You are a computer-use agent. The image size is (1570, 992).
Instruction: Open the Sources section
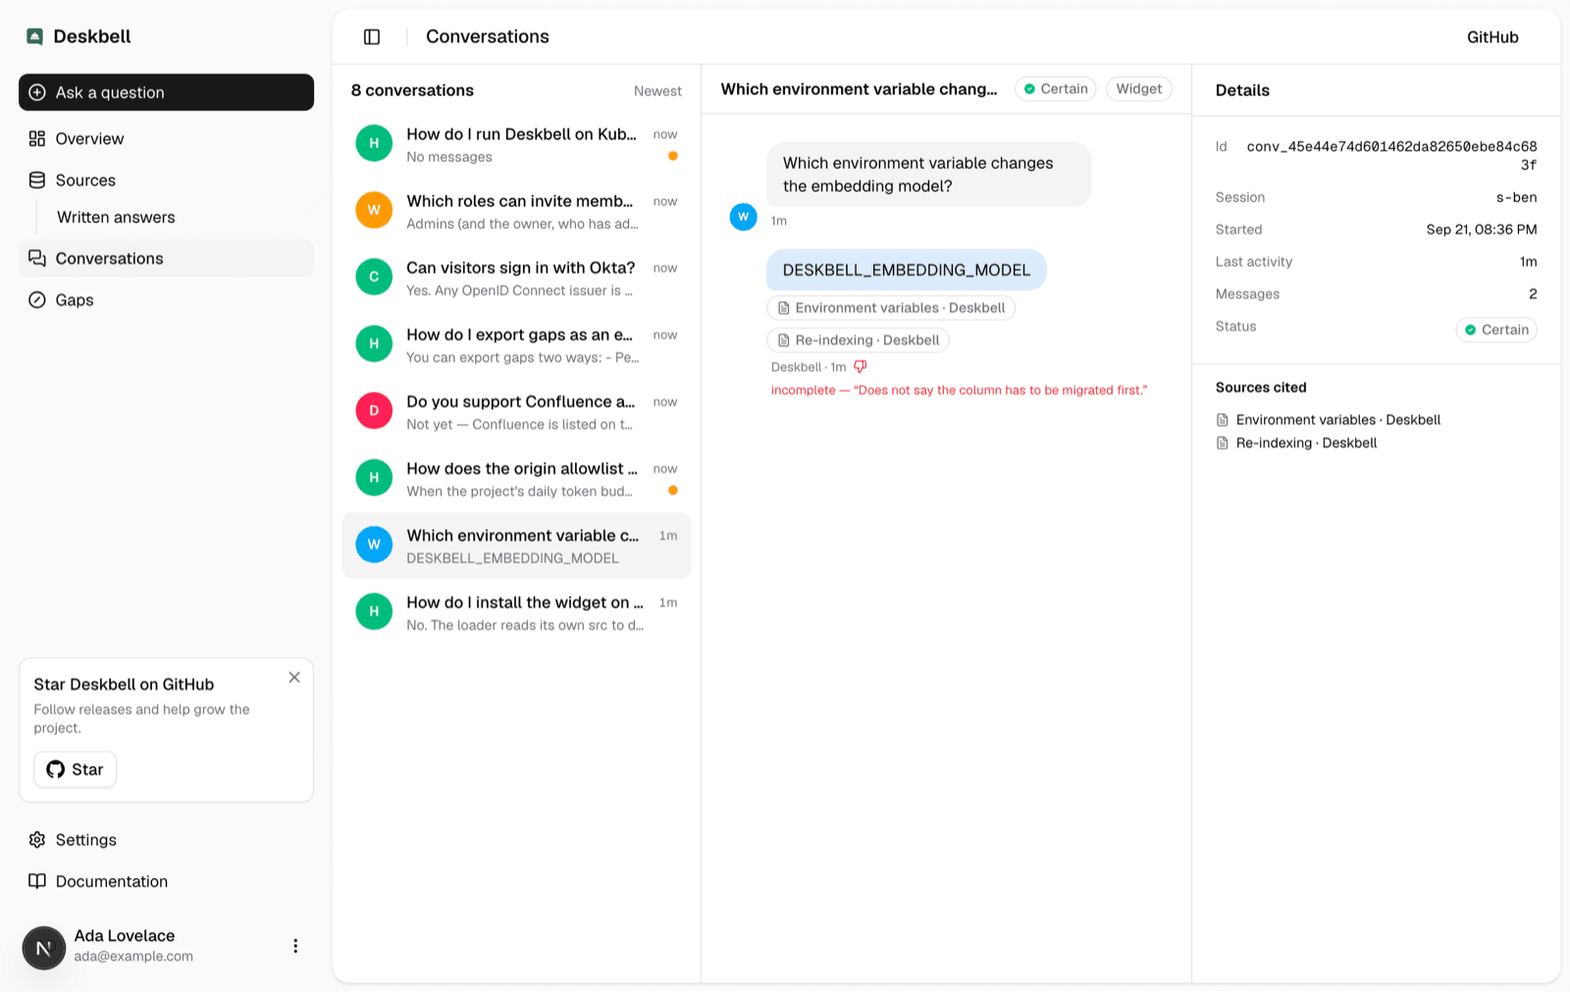[167, 181]
